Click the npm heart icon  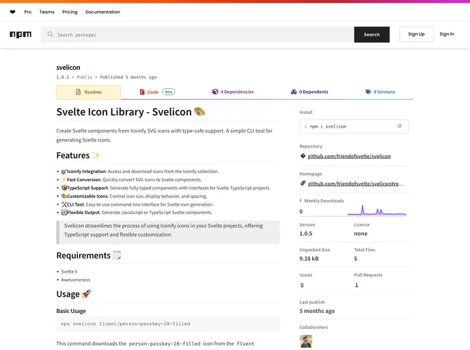point(12,12)
